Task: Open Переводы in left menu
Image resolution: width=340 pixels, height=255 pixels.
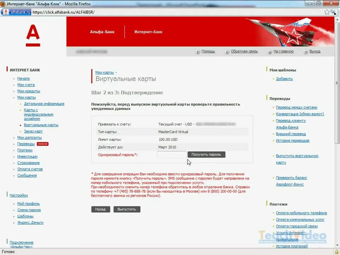Action: click(x=26, y=144)
